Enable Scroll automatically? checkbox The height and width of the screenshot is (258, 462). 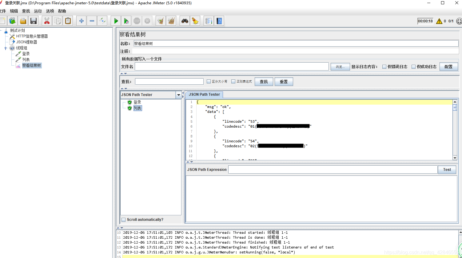tap(124, 220)
